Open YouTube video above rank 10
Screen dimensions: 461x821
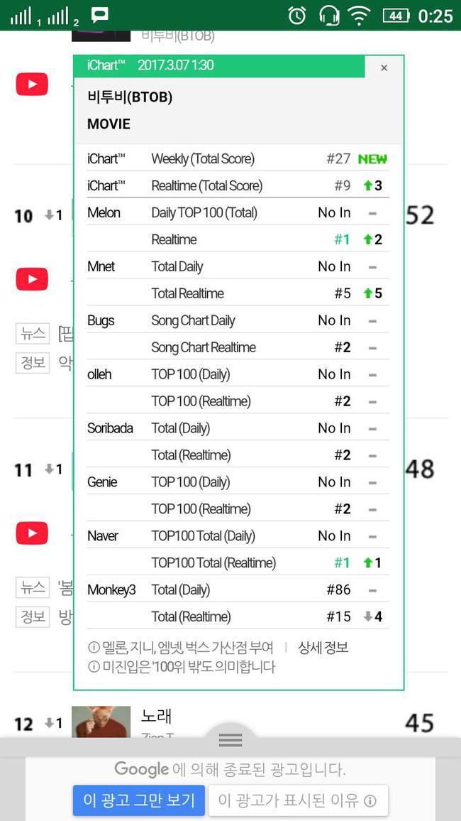click(x=32, y=85)
